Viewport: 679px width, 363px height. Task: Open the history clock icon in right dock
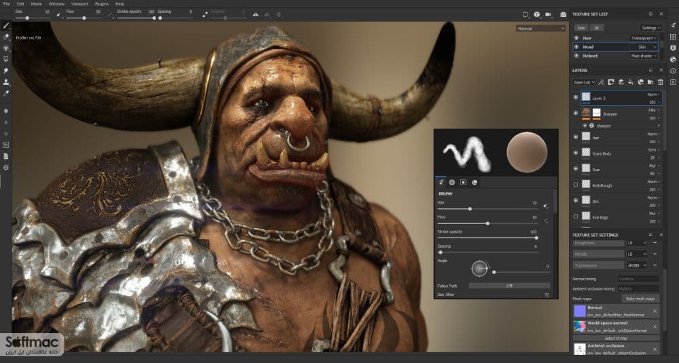pos(673,71)
